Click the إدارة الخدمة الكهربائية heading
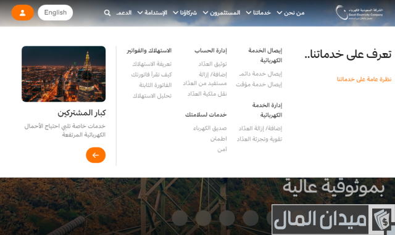The image size is (395, 235). pos(267,110)
